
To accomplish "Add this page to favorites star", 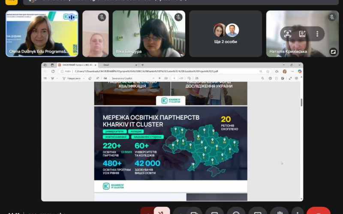I will [268, 71].
